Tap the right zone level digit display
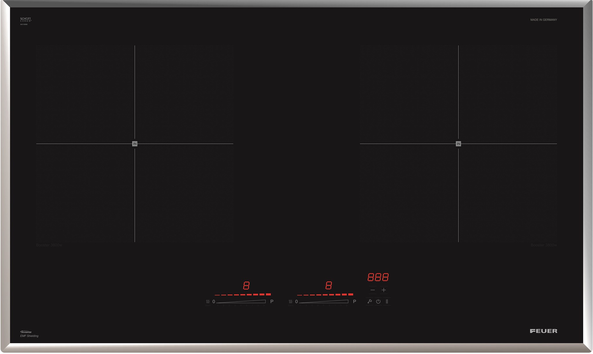The image size is (593, 354). [x=328, y=286]
